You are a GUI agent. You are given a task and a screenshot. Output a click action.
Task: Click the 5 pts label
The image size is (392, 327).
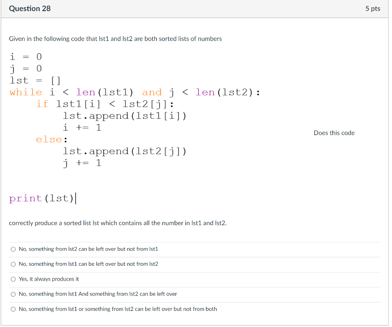[373, 8]
